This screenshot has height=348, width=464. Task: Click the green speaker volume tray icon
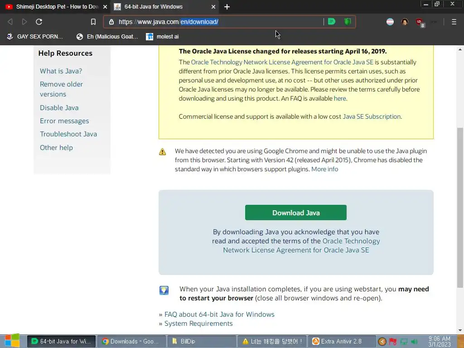(x=414, y=342)
